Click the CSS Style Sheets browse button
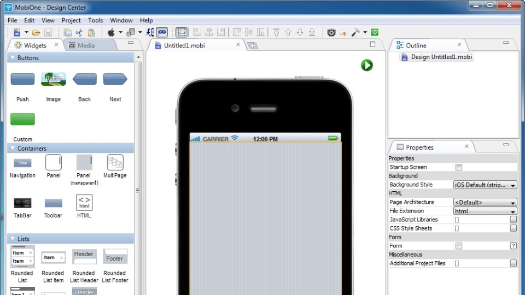 513,228
